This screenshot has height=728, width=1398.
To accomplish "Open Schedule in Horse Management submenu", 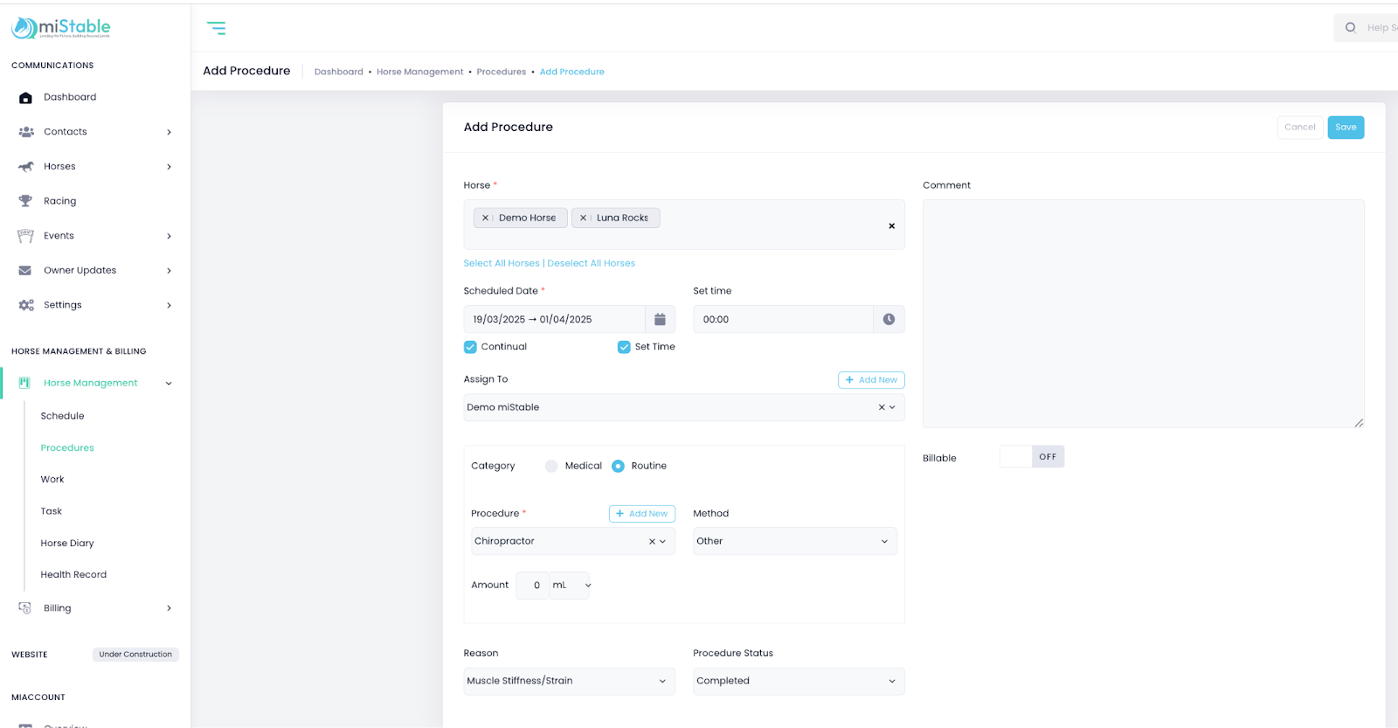I will tap(62, 416).
